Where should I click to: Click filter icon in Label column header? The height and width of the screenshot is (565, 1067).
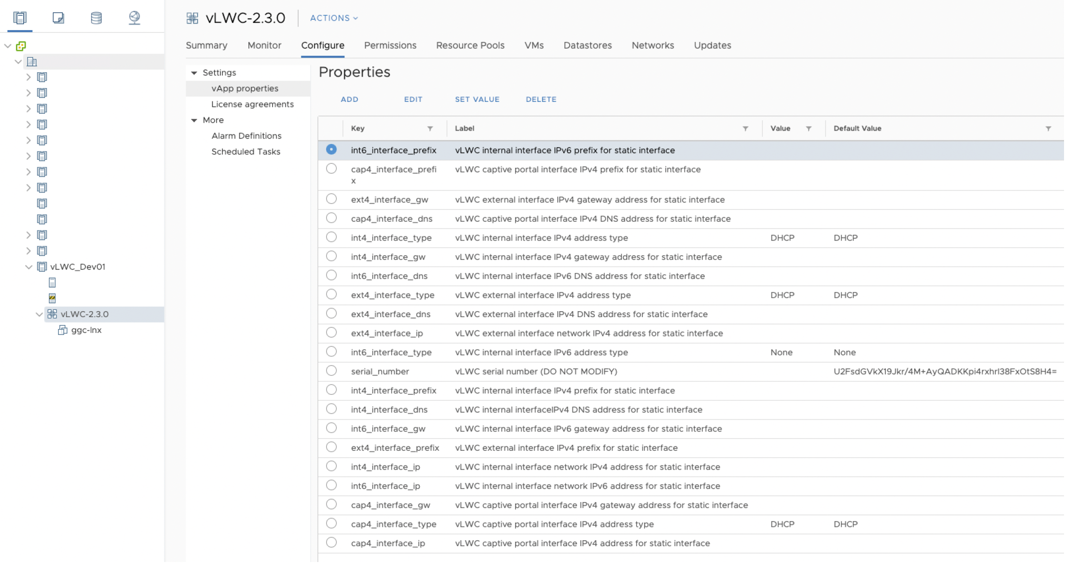point(746,129)
